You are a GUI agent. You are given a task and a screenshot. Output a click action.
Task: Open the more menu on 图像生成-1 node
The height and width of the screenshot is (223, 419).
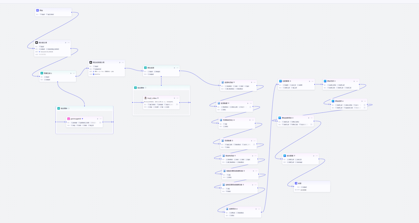coord(74,73)
